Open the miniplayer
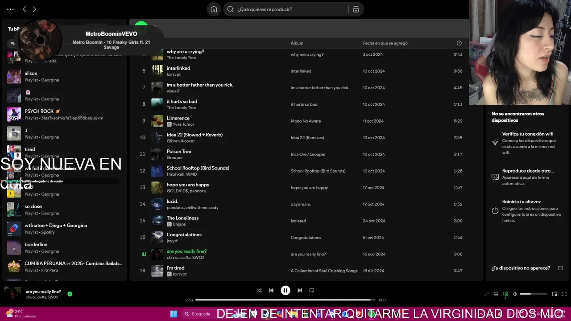Screen dimensions: 571x321 click(554, 294)
